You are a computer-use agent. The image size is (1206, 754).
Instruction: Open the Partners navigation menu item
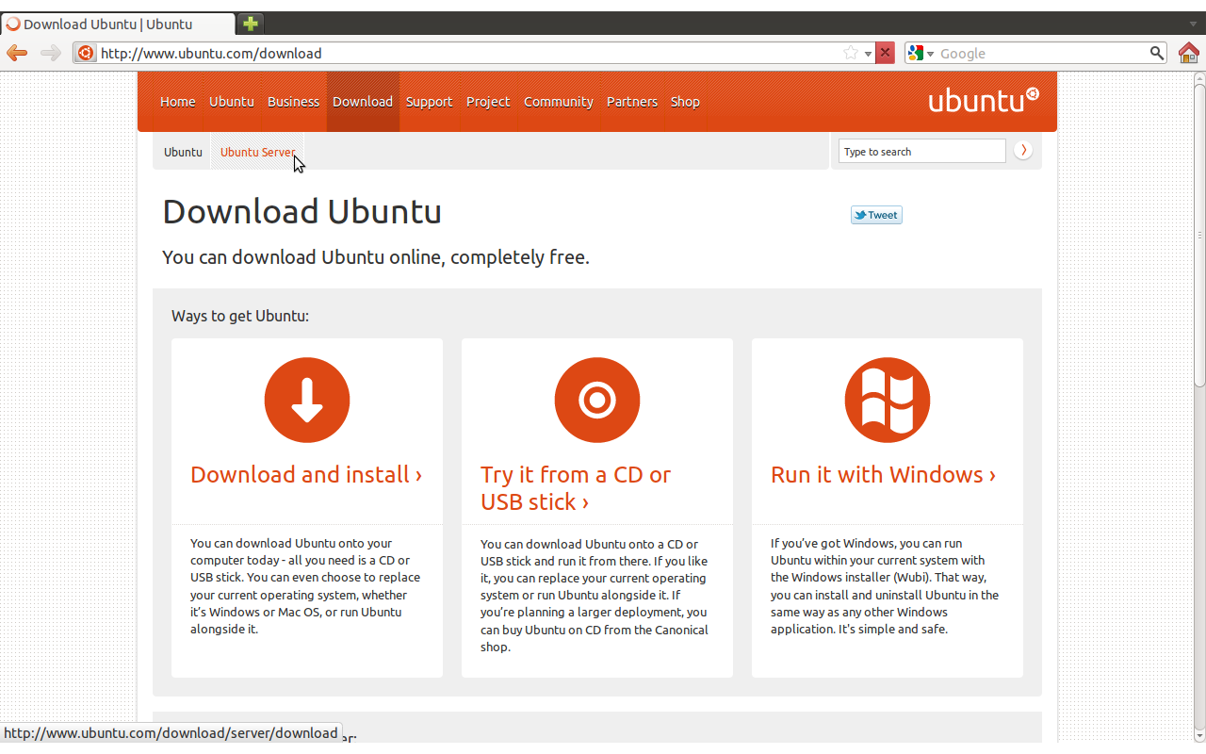632,102
